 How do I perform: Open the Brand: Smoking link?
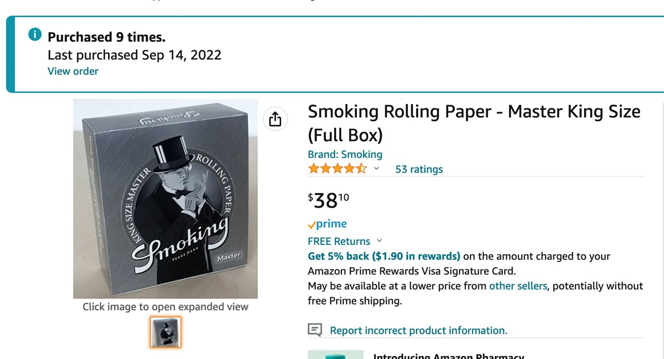[x=345, y=154]
